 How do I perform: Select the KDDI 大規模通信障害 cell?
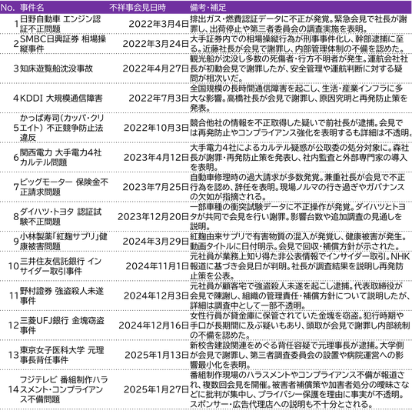[61, 98]
